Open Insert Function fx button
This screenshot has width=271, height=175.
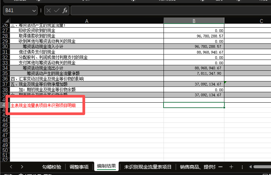coord(65,10)
